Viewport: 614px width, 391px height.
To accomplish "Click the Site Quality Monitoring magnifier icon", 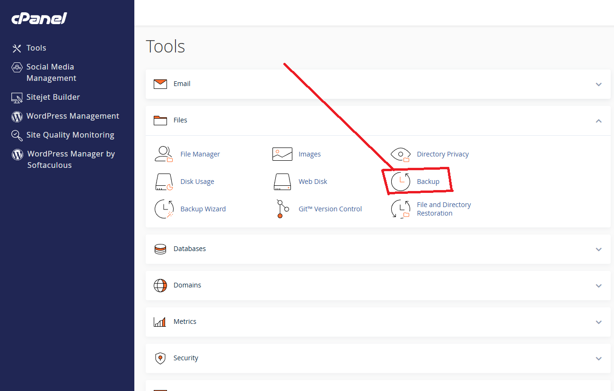I will click(x=17, y=136).
